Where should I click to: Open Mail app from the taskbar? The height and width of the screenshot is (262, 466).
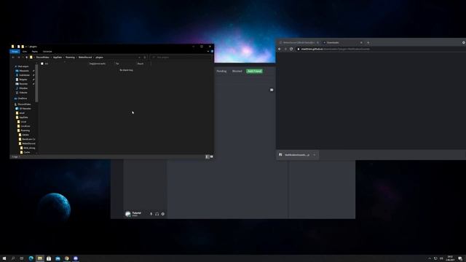[x=58, y=258]
